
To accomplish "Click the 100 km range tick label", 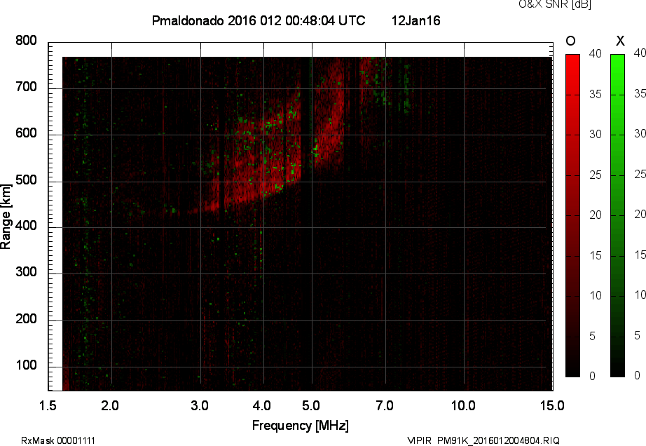I will 27,365.
